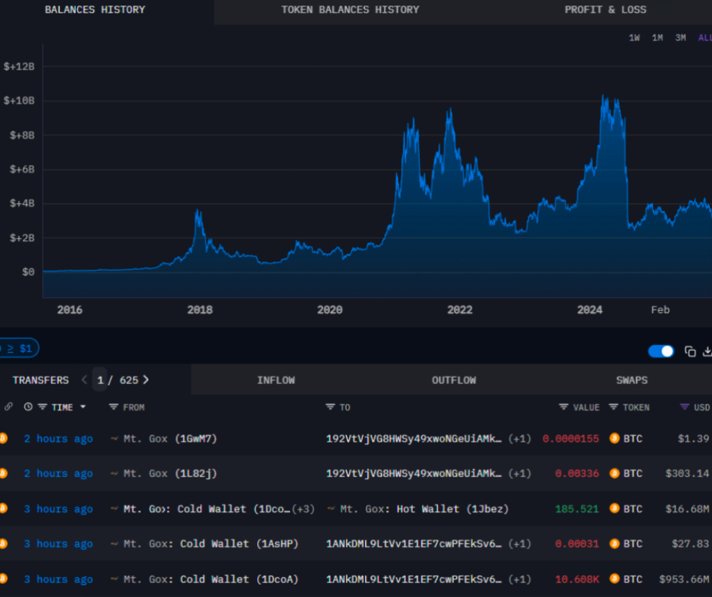Image resolution: width=712 pixels, height=597 pixels.
Task: Open the OUTFLOW tab
Action: click(x=453, y=380)
